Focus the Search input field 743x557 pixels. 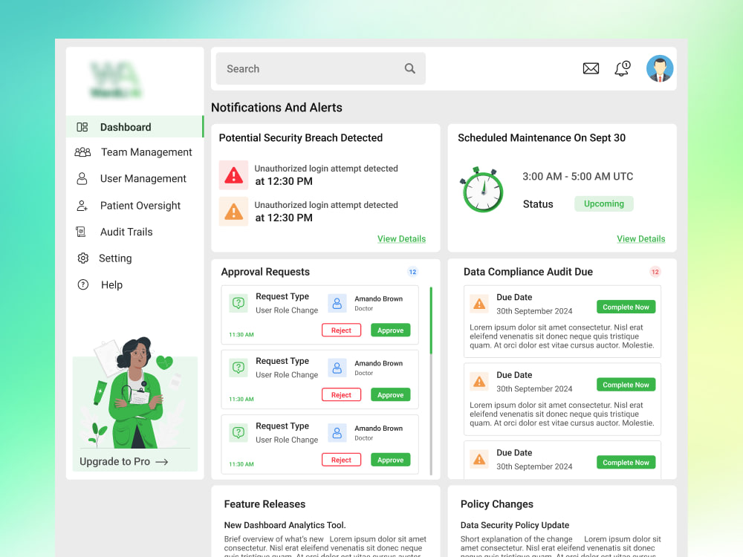pyautogui.click(x=320, y=68)
